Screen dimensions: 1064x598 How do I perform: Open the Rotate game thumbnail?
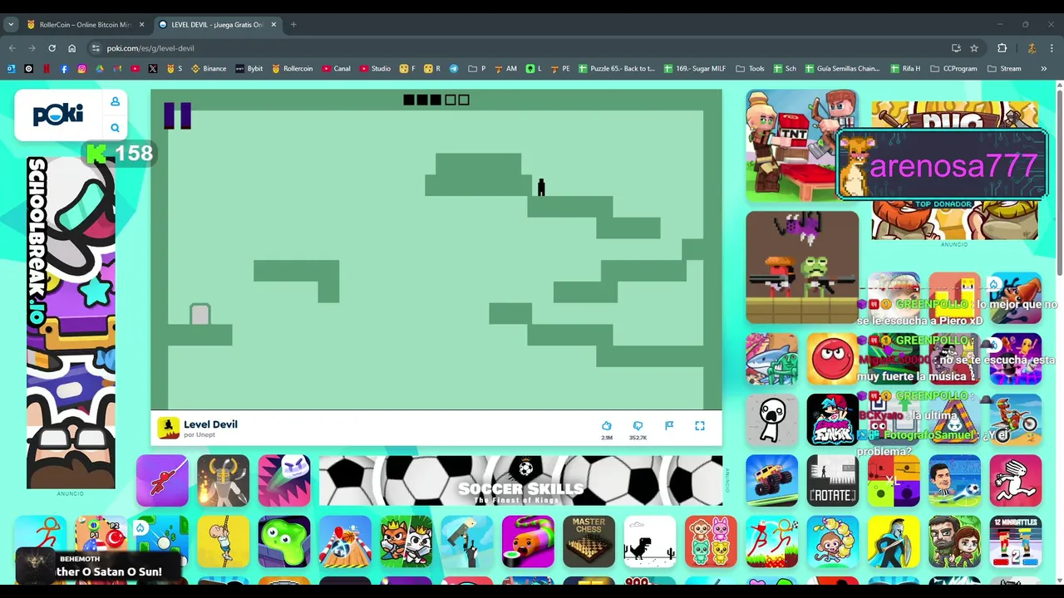[832, 480]
